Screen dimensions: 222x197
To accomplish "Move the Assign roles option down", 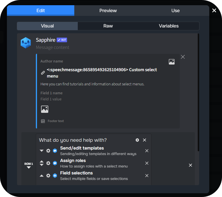I will 42,165.
